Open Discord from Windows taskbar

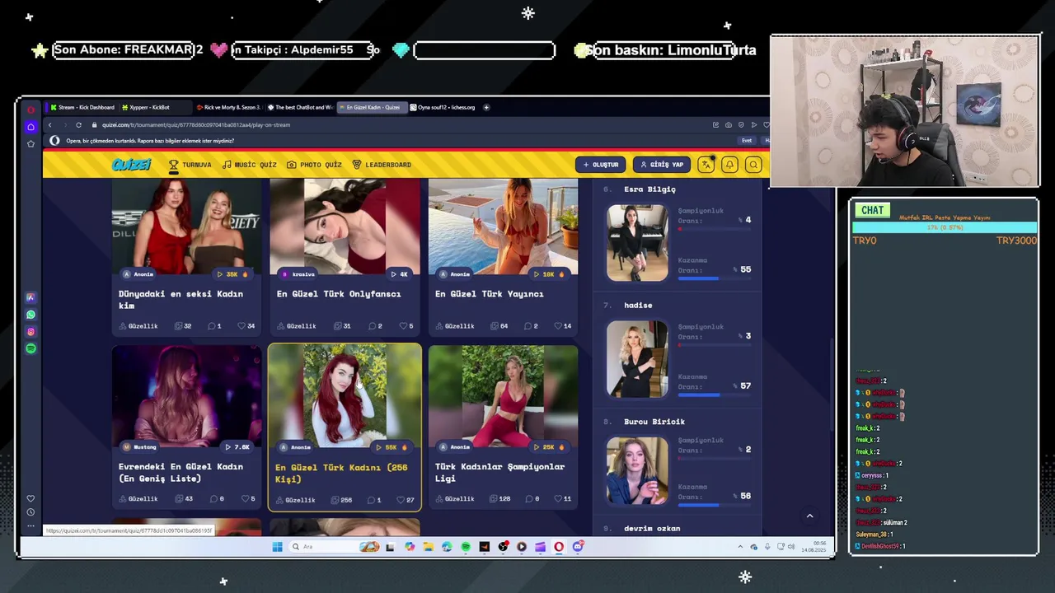578,547
